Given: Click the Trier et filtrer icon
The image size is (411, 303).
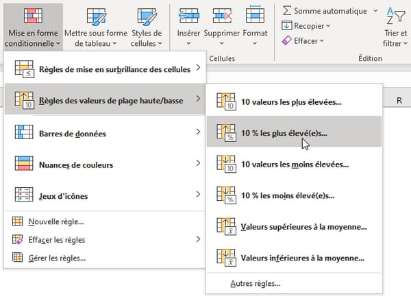Looking at the screenshot, I should click(395, 16).
